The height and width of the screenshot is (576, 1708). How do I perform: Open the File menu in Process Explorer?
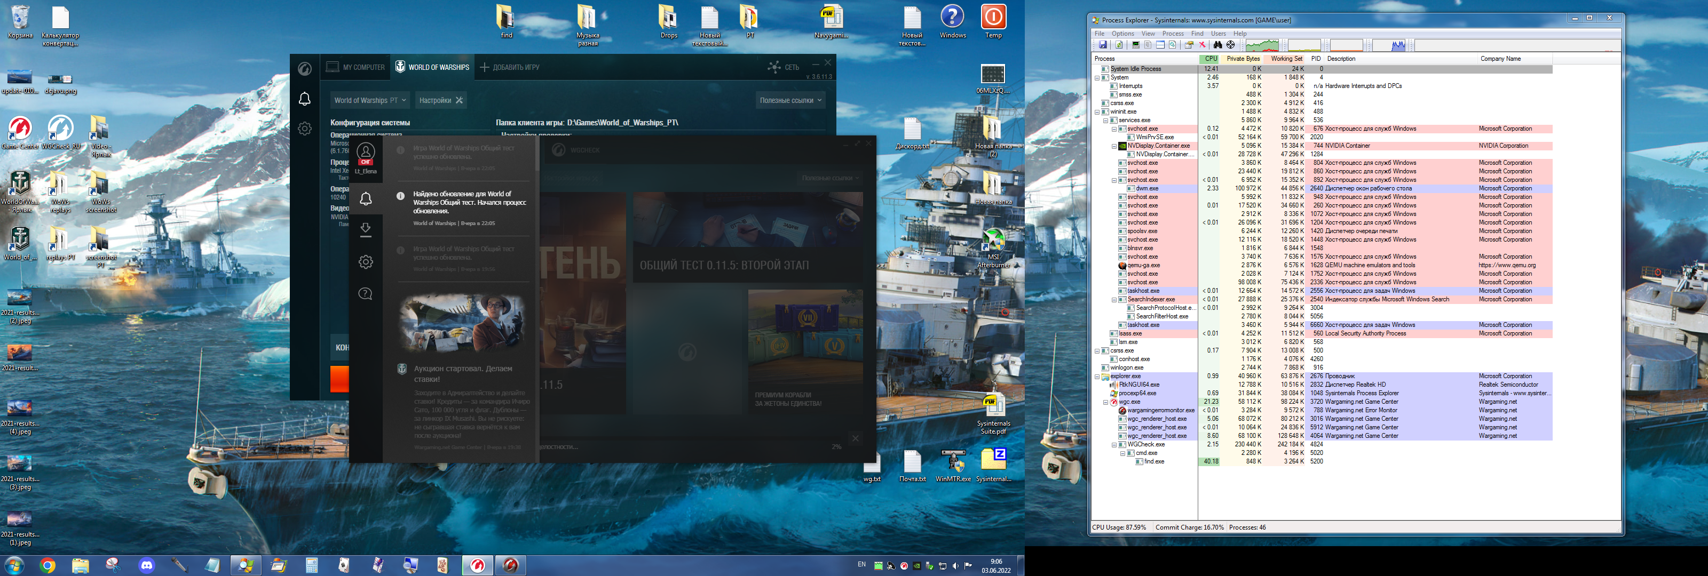click(x=1100, y=33)
